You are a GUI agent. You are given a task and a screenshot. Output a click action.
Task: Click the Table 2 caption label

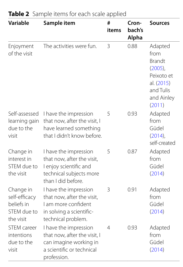click(x=19, y=14)
